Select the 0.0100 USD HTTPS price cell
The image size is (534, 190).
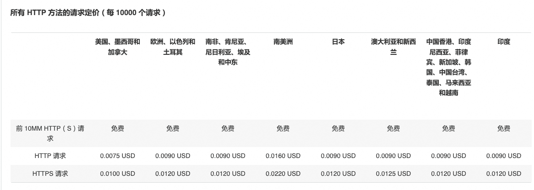118,174
